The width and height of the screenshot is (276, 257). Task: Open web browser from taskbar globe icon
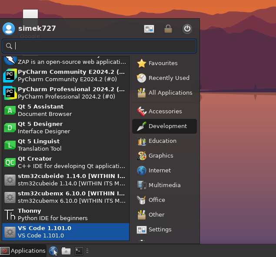pos(53,251)
